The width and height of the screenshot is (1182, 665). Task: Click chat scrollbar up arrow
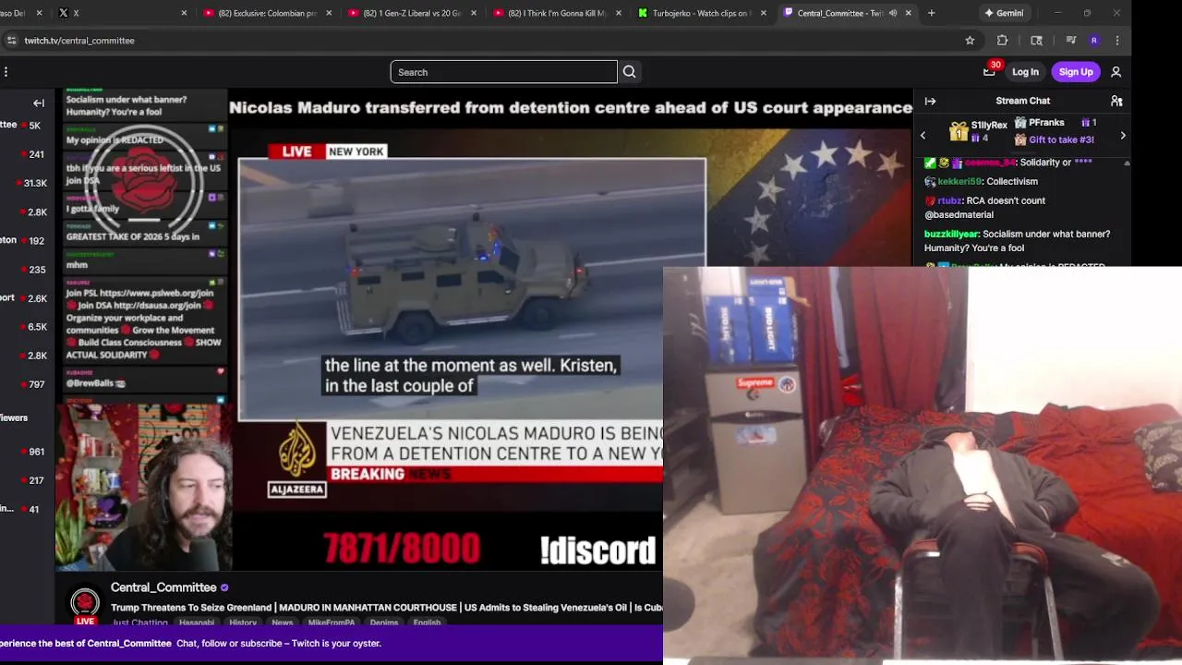tap(1127, 163)
